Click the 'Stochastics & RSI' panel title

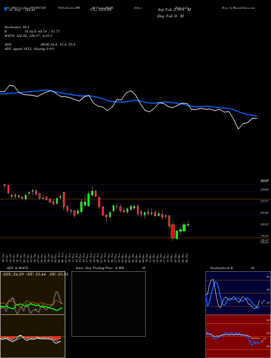click(232, 268)
